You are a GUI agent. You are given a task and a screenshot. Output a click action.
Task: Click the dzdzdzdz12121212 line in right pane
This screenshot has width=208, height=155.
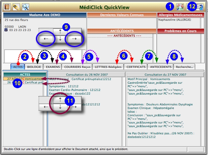(141, 137)
